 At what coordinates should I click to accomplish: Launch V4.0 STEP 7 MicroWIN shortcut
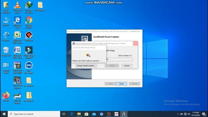17,68
